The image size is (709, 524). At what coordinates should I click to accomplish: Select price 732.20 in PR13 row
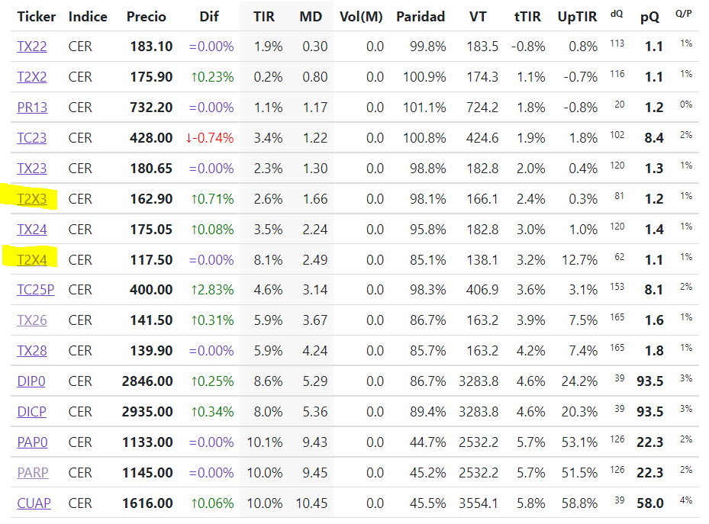click(151, 108)
